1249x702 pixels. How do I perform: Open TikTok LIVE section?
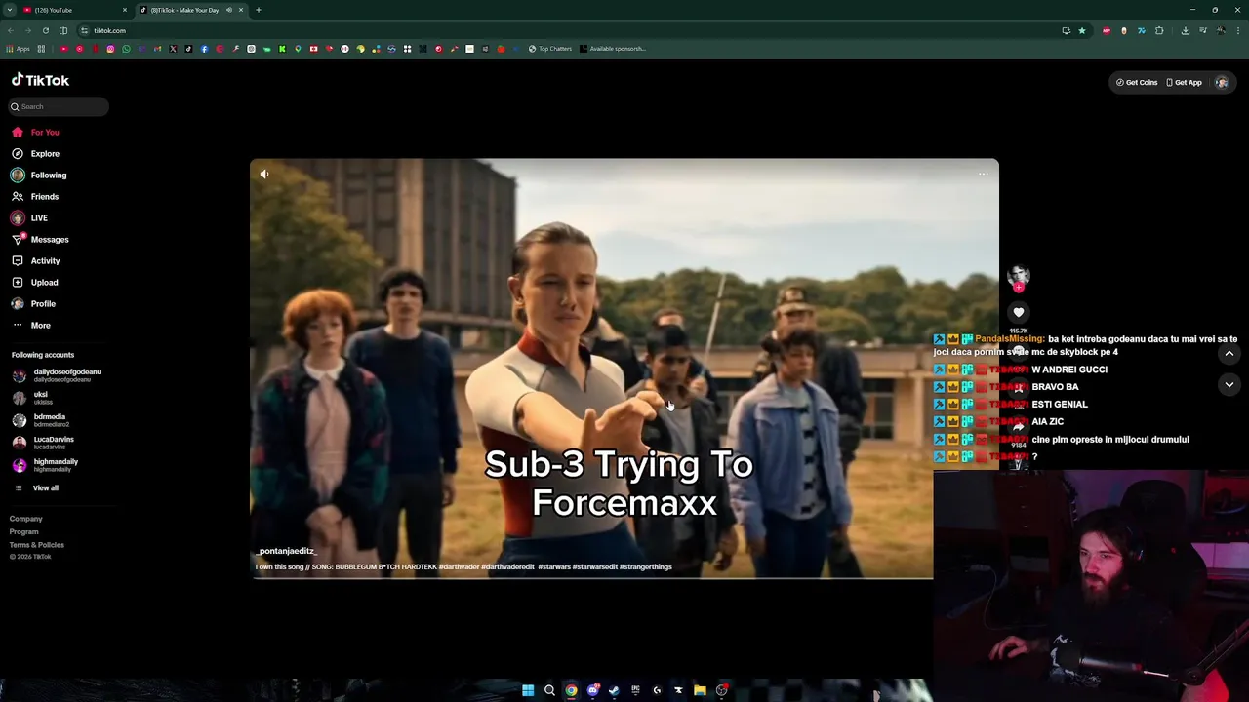[30, 217]
